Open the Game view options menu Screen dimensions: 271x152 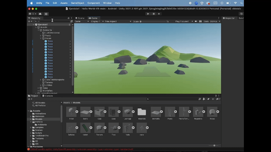point(219,18)
